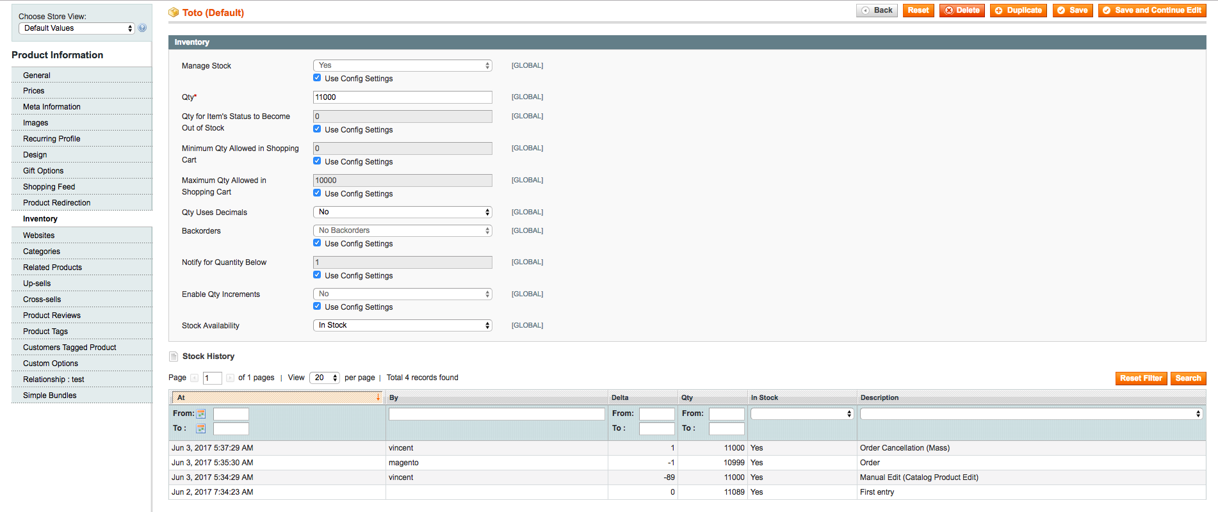Click the Save button
The height and width of the screenshot is (512, 1218).
1073,10
